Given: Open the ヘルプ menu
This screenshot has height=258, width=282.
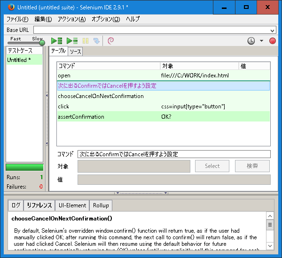Looking at the screenshot, I should pos(133,19).
